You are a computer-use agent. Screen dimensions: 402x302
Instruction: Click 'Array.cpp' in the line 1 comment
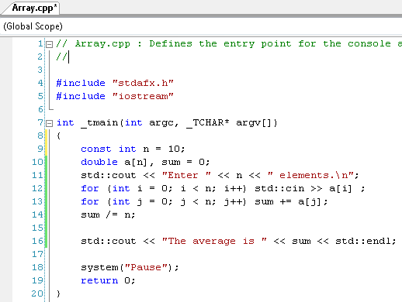(102, 44)
